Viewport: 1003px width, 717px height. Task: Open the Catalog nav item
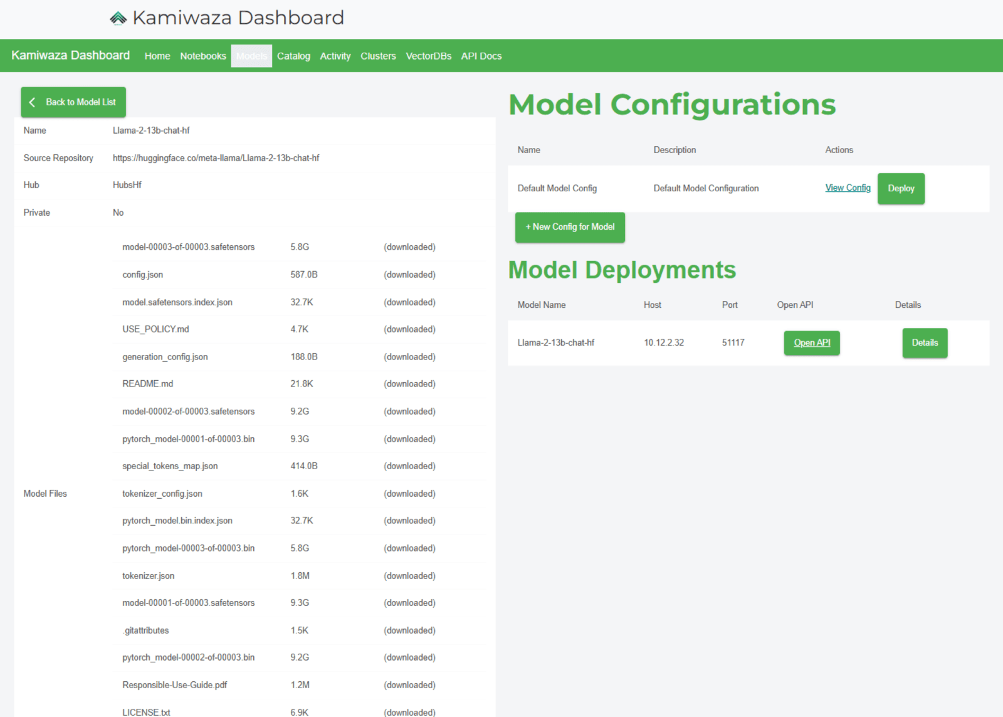click(x=293, y=56)
